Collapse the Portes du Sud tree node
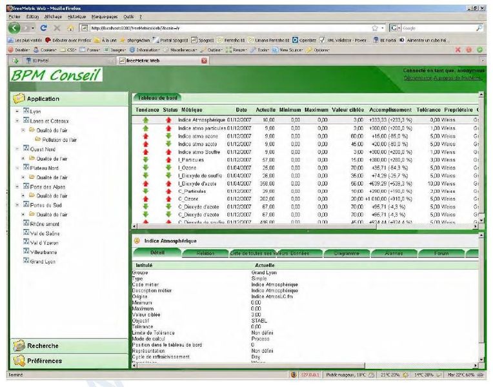Viewport: 493px width, 387px height. point(17,205)
